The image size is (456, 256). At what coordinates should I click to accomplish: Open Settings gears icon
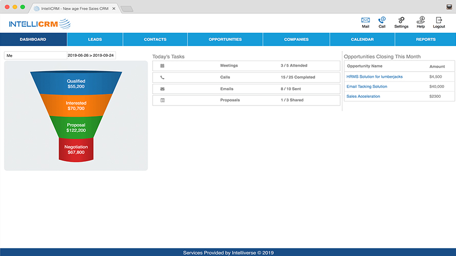pyautogui.click(x=401, y=20)
